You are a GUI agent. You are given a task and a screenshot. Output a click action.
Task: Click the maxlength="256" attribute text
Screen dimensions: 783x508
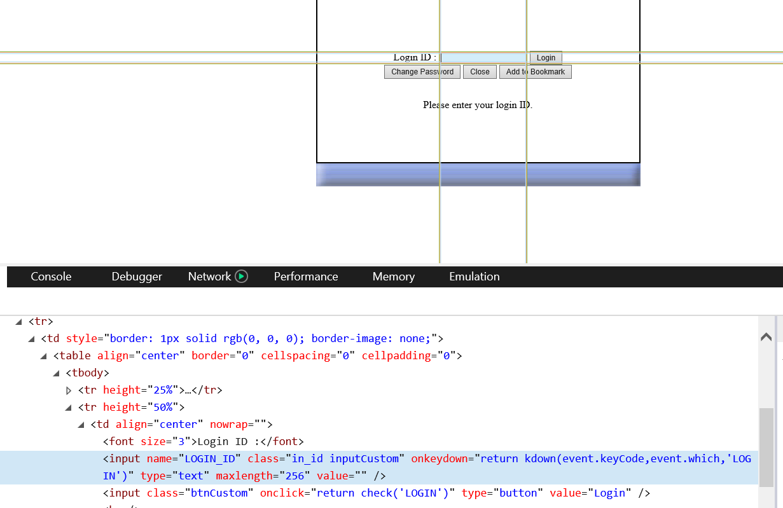point(263,476)
